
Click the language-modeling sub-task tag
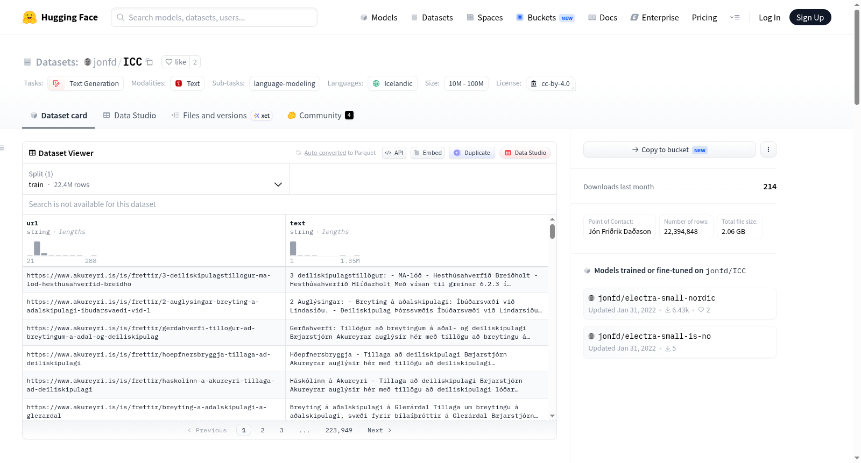(x=285, y=83)
